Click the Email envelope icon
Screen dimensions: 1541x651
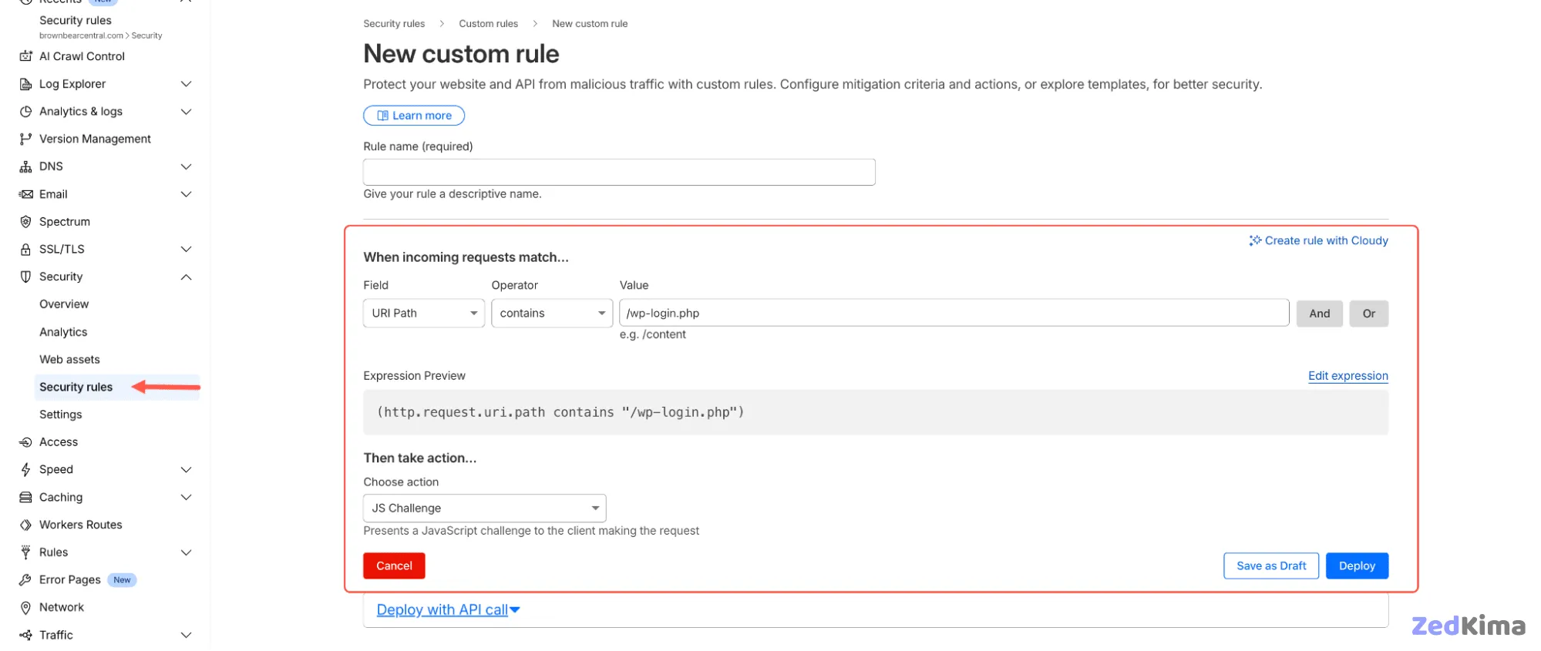click(x=25, y=194)
